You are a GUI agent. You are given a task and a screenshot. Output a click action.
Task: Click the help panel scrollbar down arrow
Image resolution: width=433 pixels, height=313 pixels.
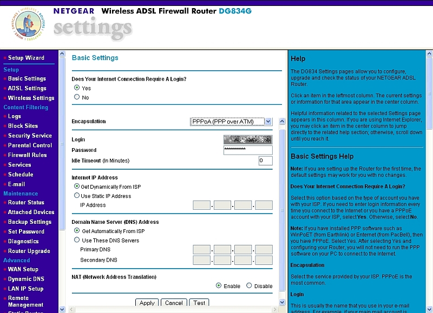[x=430, y=310]
